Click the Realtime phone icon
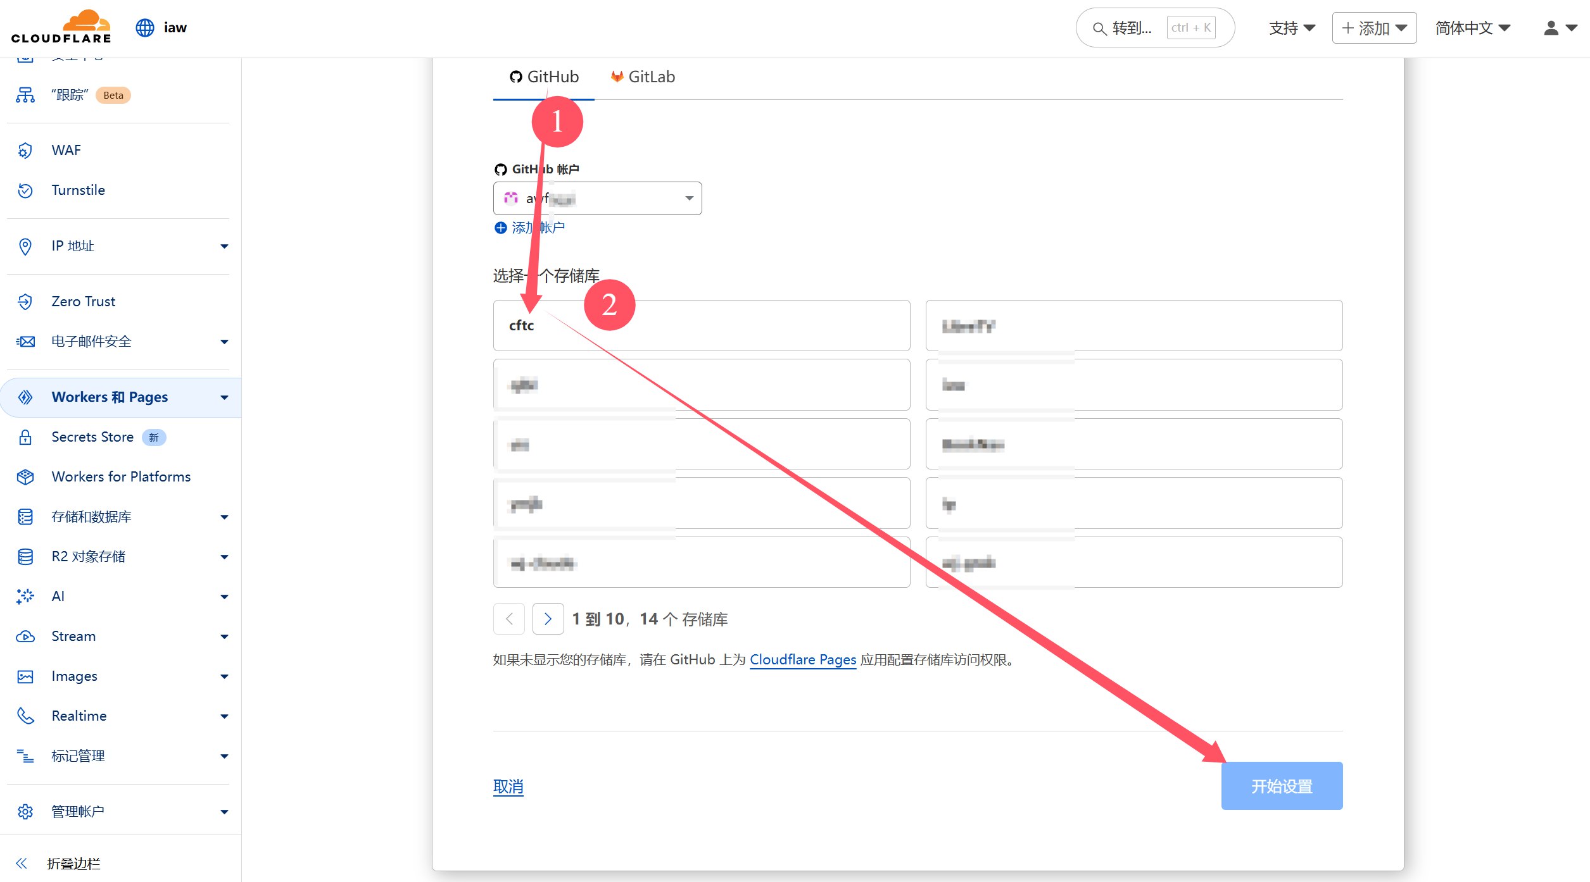Viewport: 1590px width, 882px height. point(25,716)
